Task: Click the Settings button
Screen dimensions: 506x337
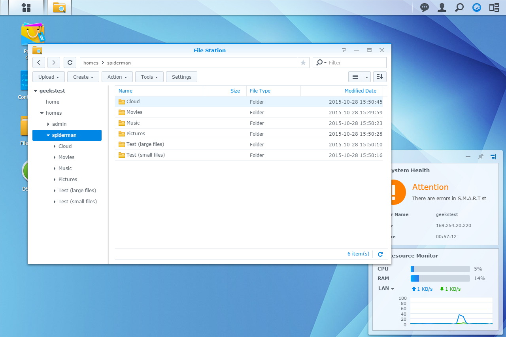Action: click(181, 77)
